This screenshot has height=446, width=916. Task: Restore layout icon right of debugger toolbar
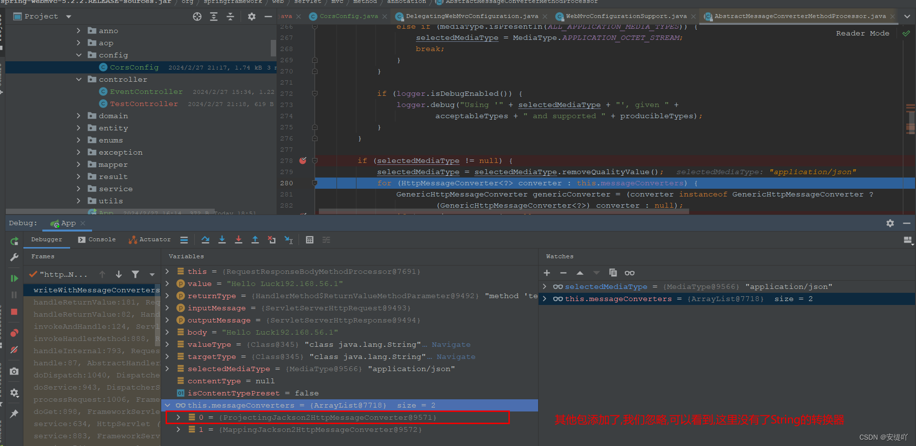(x=908, y=240)
